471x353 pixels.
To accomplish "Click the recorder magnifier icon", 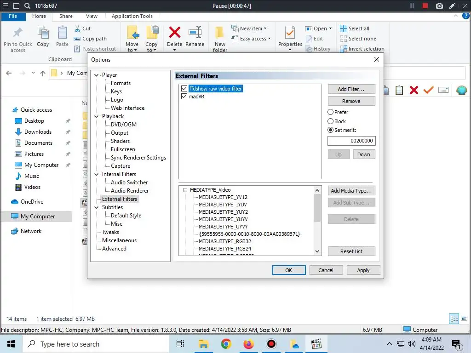I will [27, 6].
